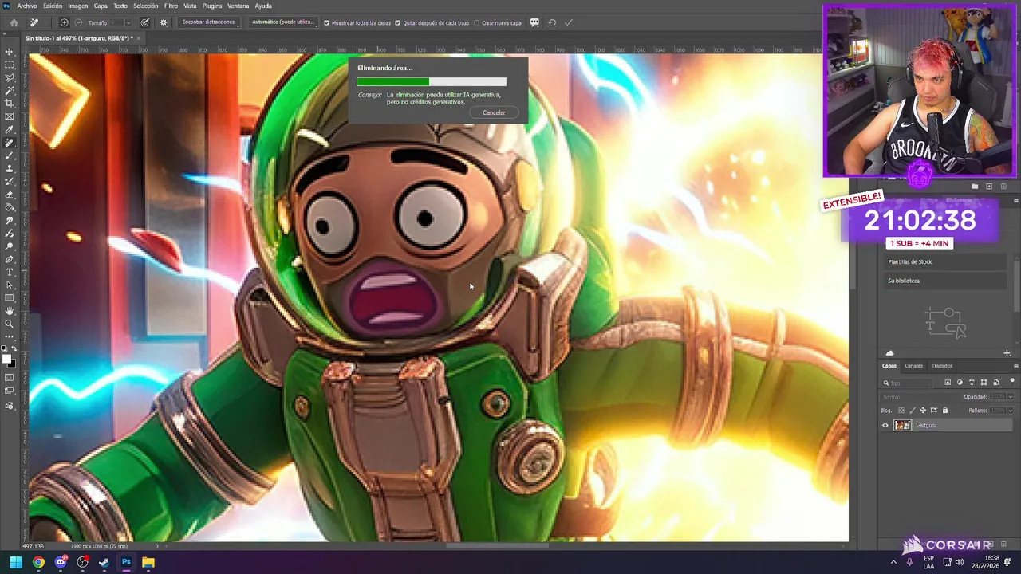Click the lock all padlock icon

pos(945,411)
